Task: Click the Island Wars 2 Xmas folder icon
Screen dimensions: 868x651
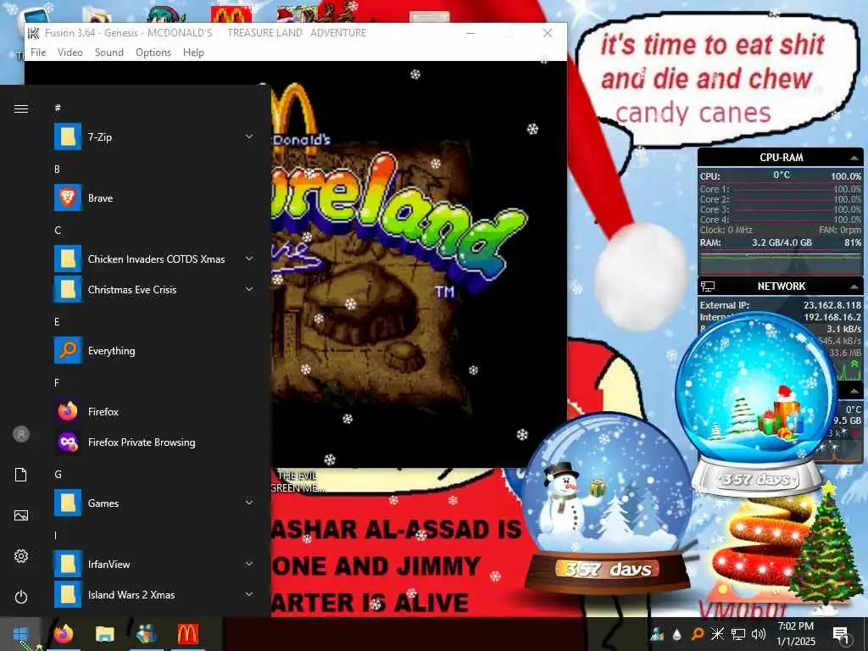Action: pyautogui.click(x=68, y=594)
